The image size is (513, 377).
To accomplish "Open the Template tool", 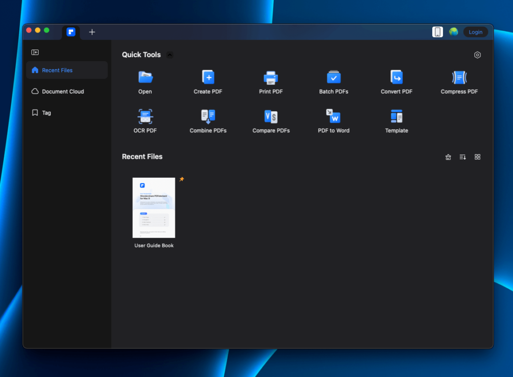I will tap(396, 121).
